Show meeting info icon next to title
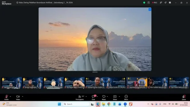 click(17, 3)
